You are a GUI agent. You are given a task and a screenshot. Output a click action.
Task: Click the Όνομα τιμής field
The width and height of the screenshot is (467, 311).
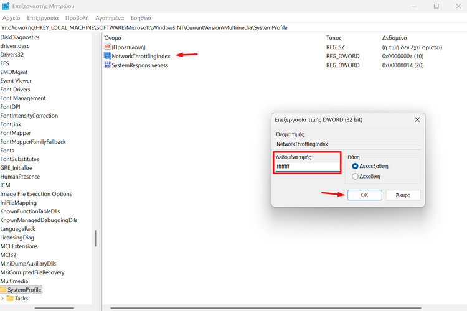coord(348,144)
